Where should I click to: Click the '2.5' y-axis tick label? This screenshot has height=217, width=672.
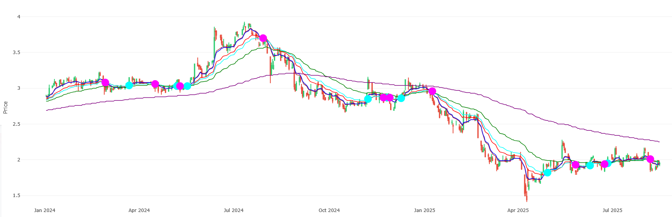pyautogui.click(x=16, y=124)
